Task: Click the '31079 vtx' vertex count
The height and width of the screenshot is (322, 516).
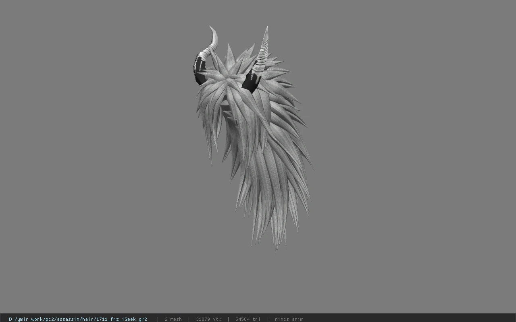Action: 208,319
